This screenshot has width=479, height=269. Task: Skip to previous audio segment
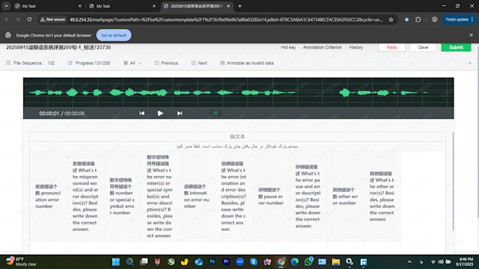click(x=142, y=113)
